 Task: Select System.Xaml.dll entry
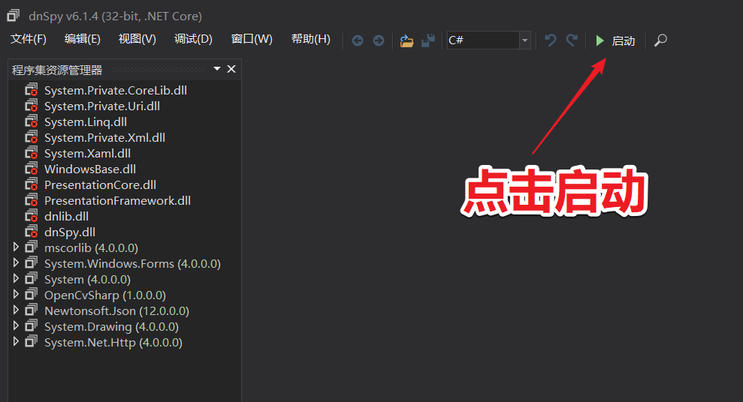(x=87, y=153)
